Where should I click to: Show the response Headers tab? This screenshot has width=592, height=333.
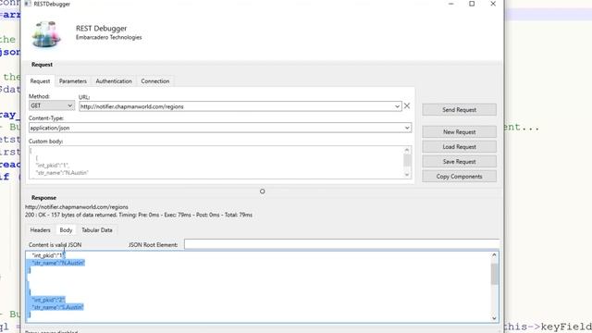(40, 230)
